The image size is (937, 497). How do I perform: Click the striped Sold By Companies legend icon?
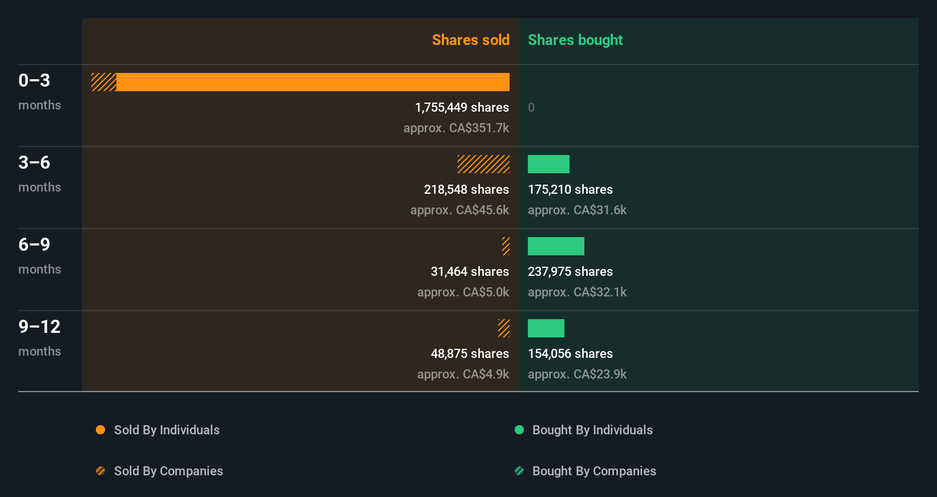(x=100, y=471)
